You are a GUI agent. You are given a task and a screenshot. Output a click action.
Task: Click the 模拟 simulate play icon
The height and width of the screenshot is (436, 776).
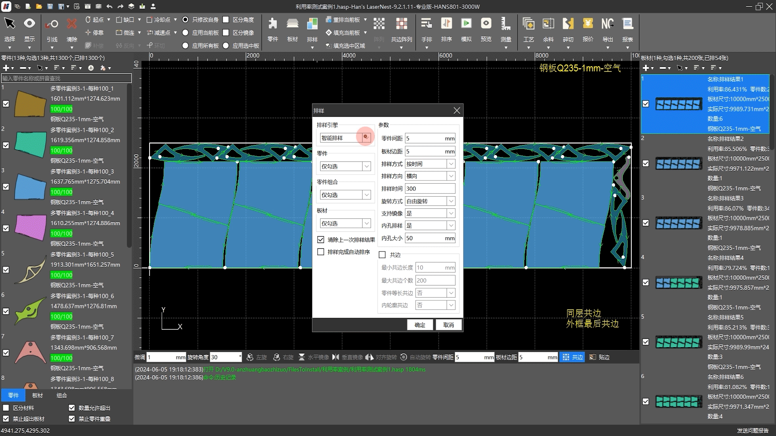pos(466,24)
